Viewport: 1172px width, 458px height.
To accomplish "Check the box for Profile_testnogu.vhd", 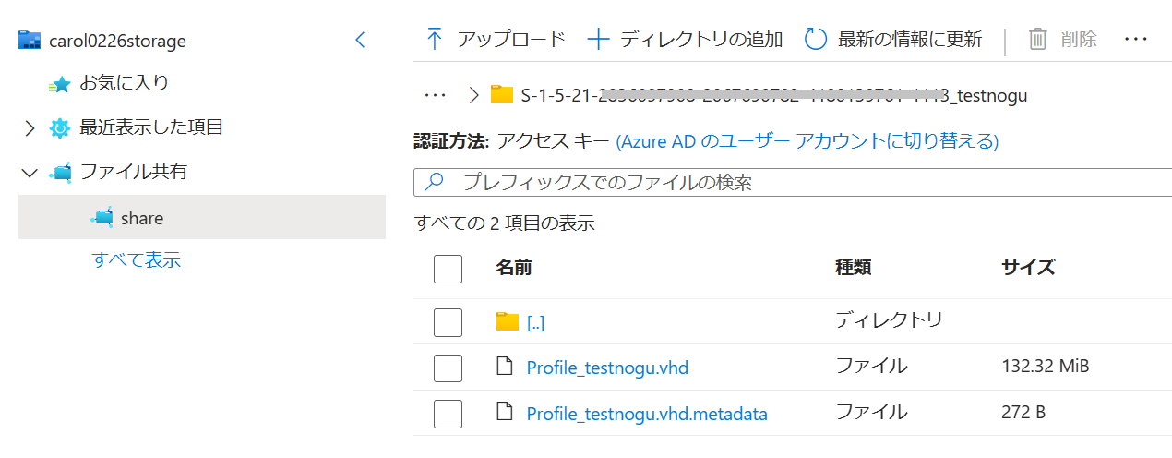I will [x=448, y=368].
